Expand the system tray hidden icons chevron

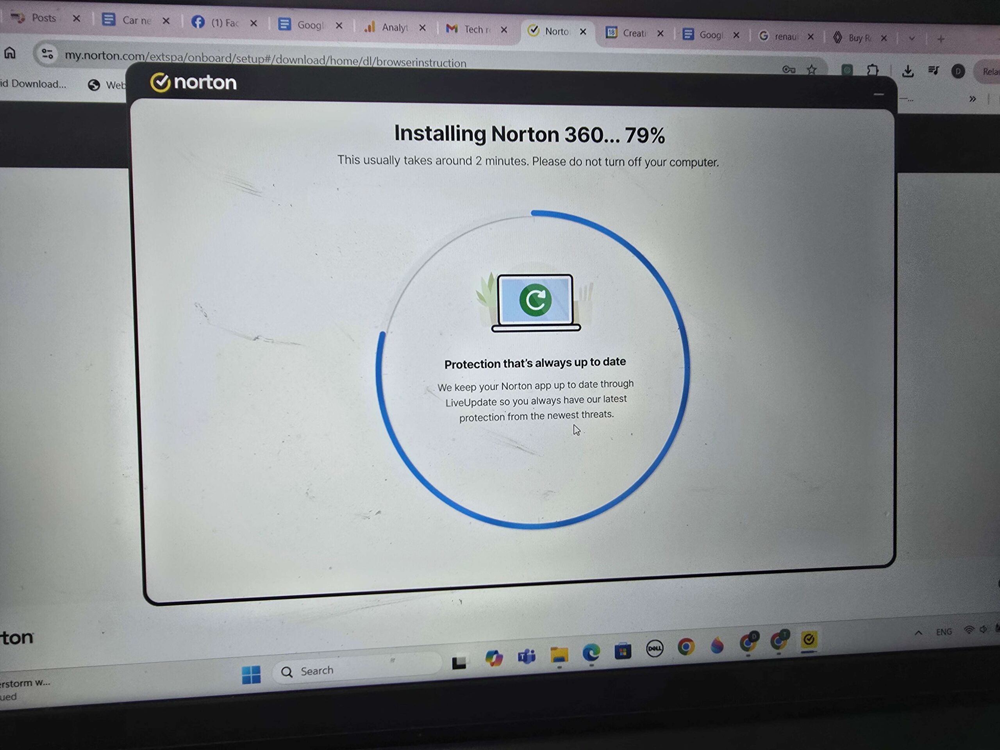(919, 633)
